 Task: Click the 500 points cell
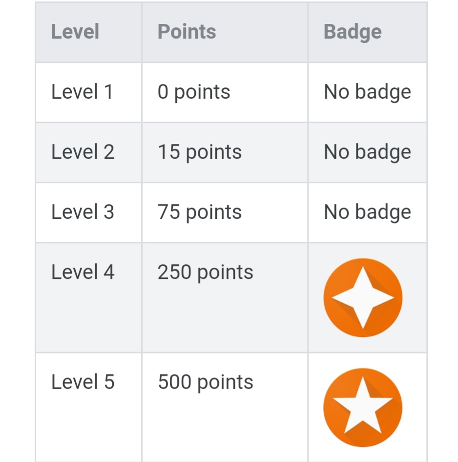click(x=225, y=407)
